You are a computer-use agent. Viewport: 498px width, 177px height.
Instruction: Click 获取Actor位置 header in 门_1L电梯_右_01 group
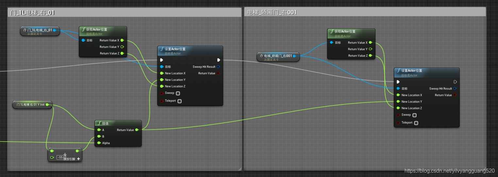(103, 31)
